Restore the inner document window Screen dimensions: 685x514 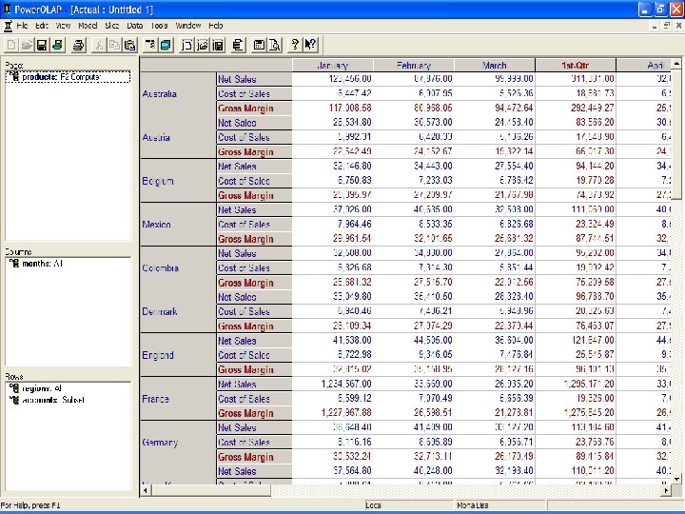(666, 26)
